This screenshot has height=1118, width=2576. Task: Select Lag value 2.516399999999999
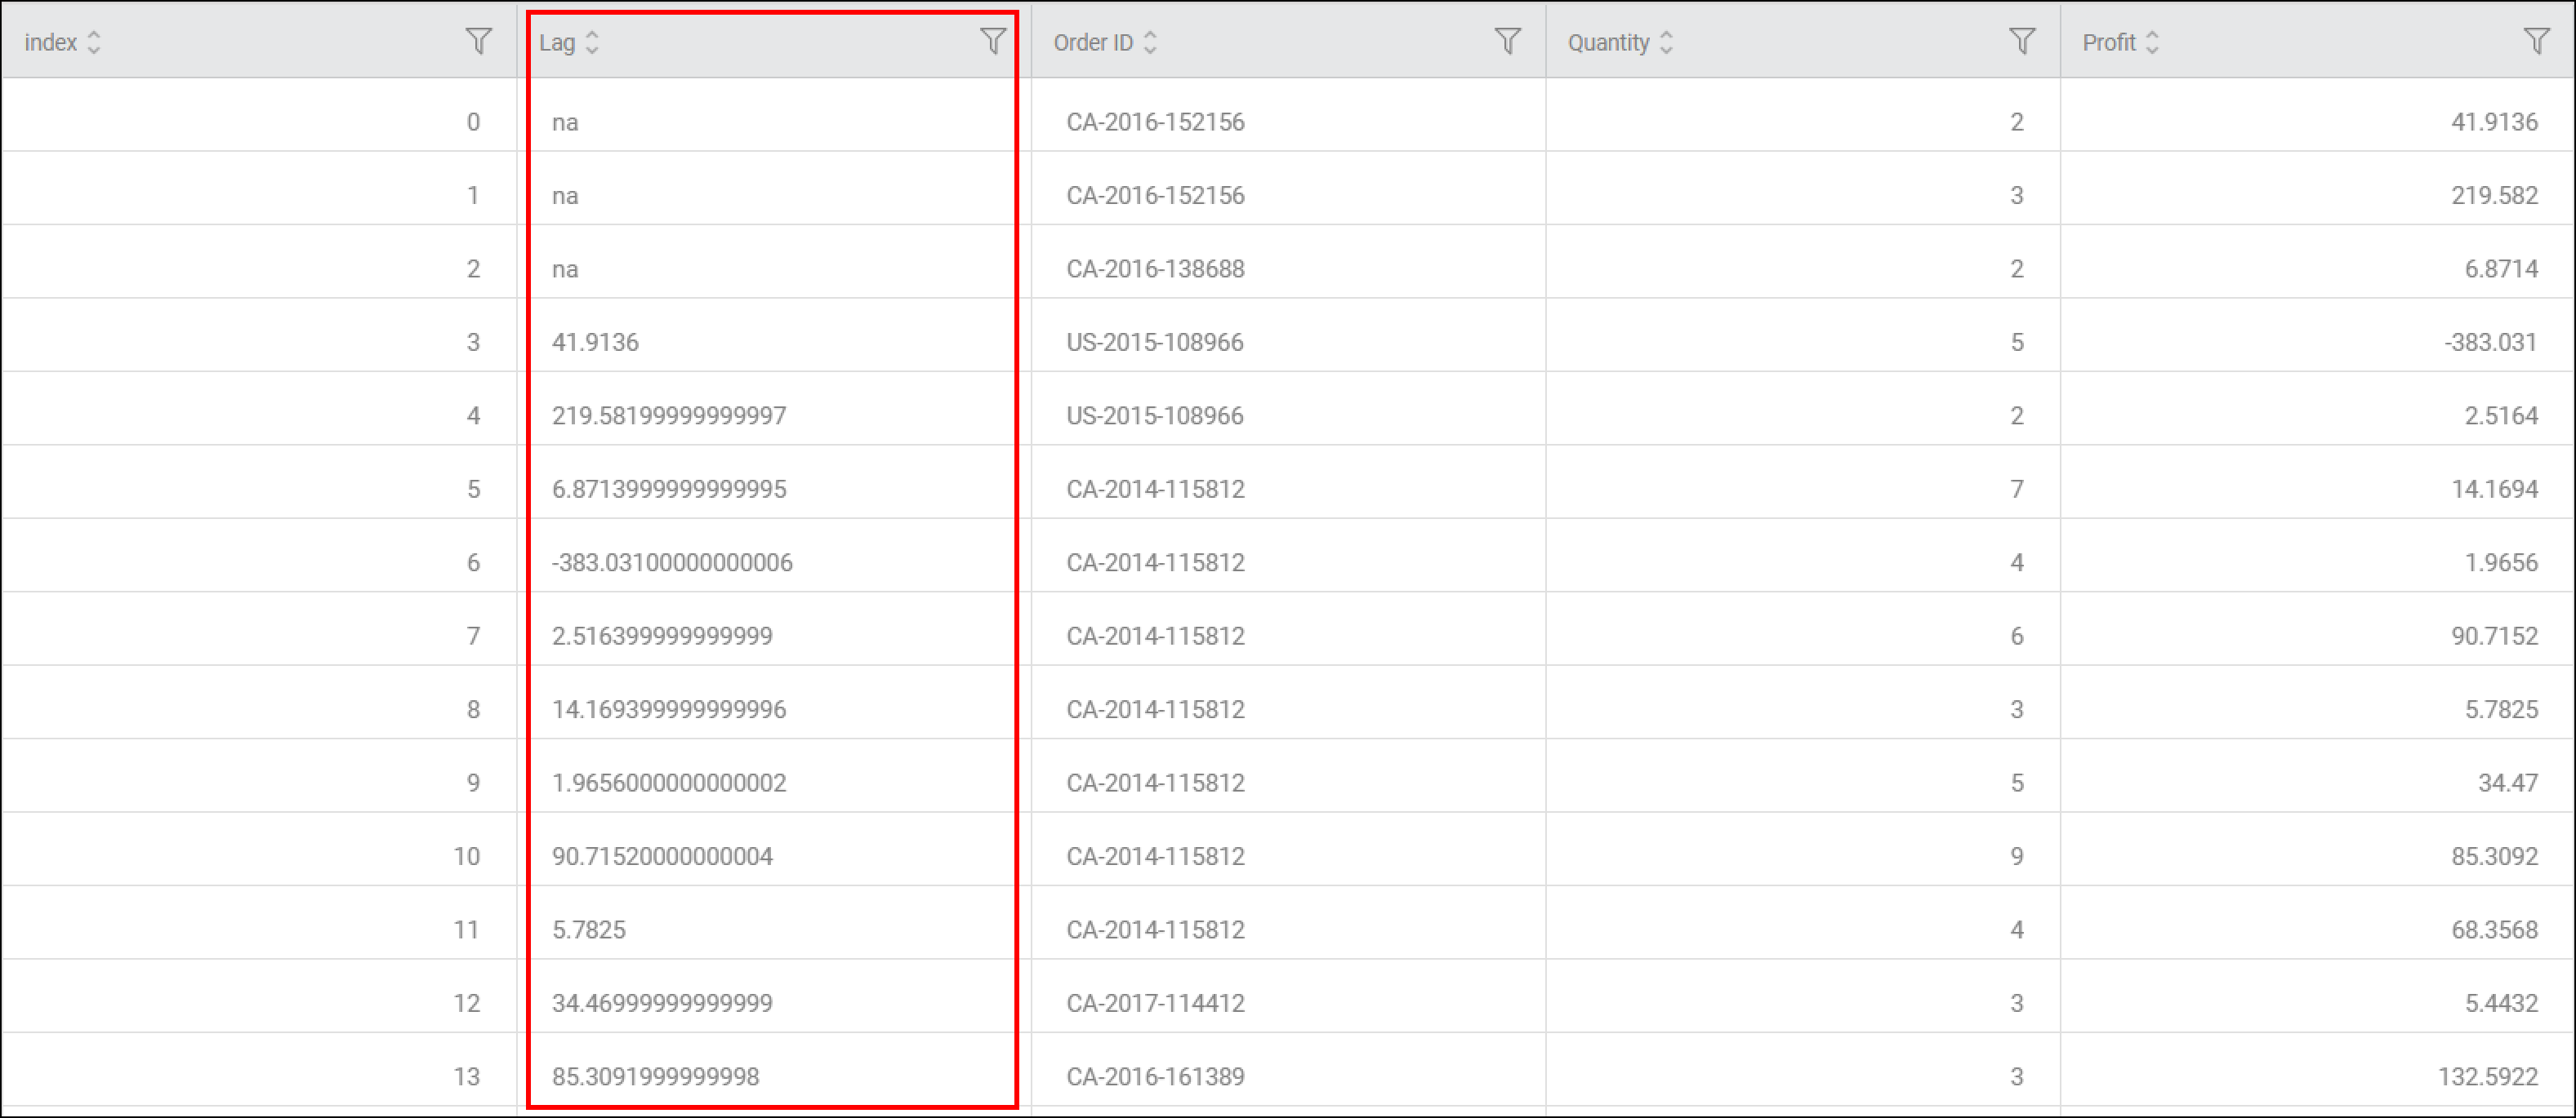pos(662,636)
